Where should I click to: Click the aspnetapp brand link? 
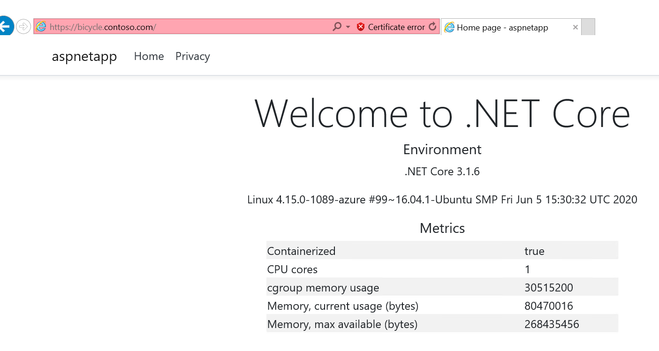click(84, 56)
